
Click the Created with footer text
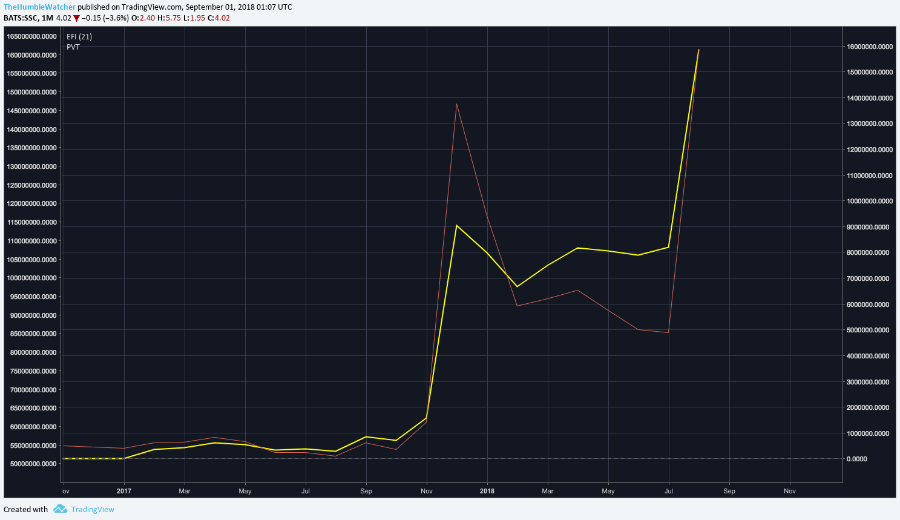tap(25, 509)
